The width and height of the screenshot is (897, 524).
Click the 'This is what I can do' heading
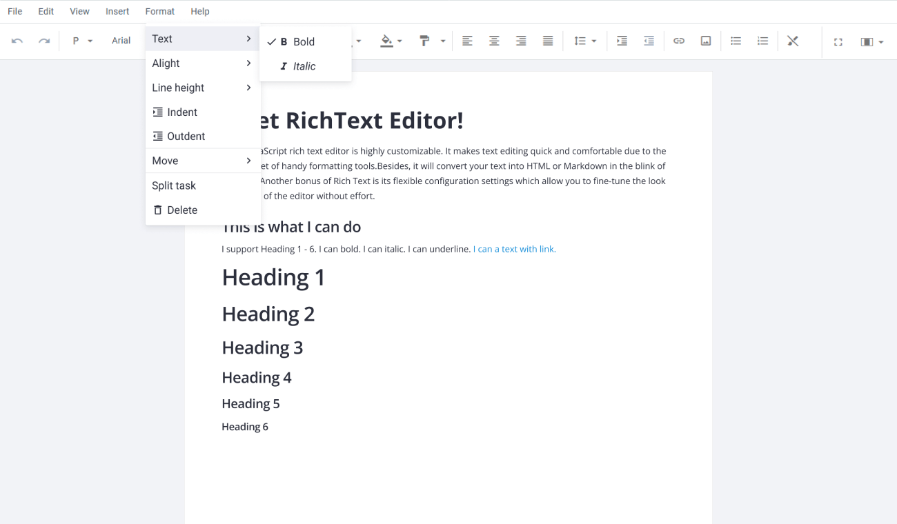click(x=291, y=228)
